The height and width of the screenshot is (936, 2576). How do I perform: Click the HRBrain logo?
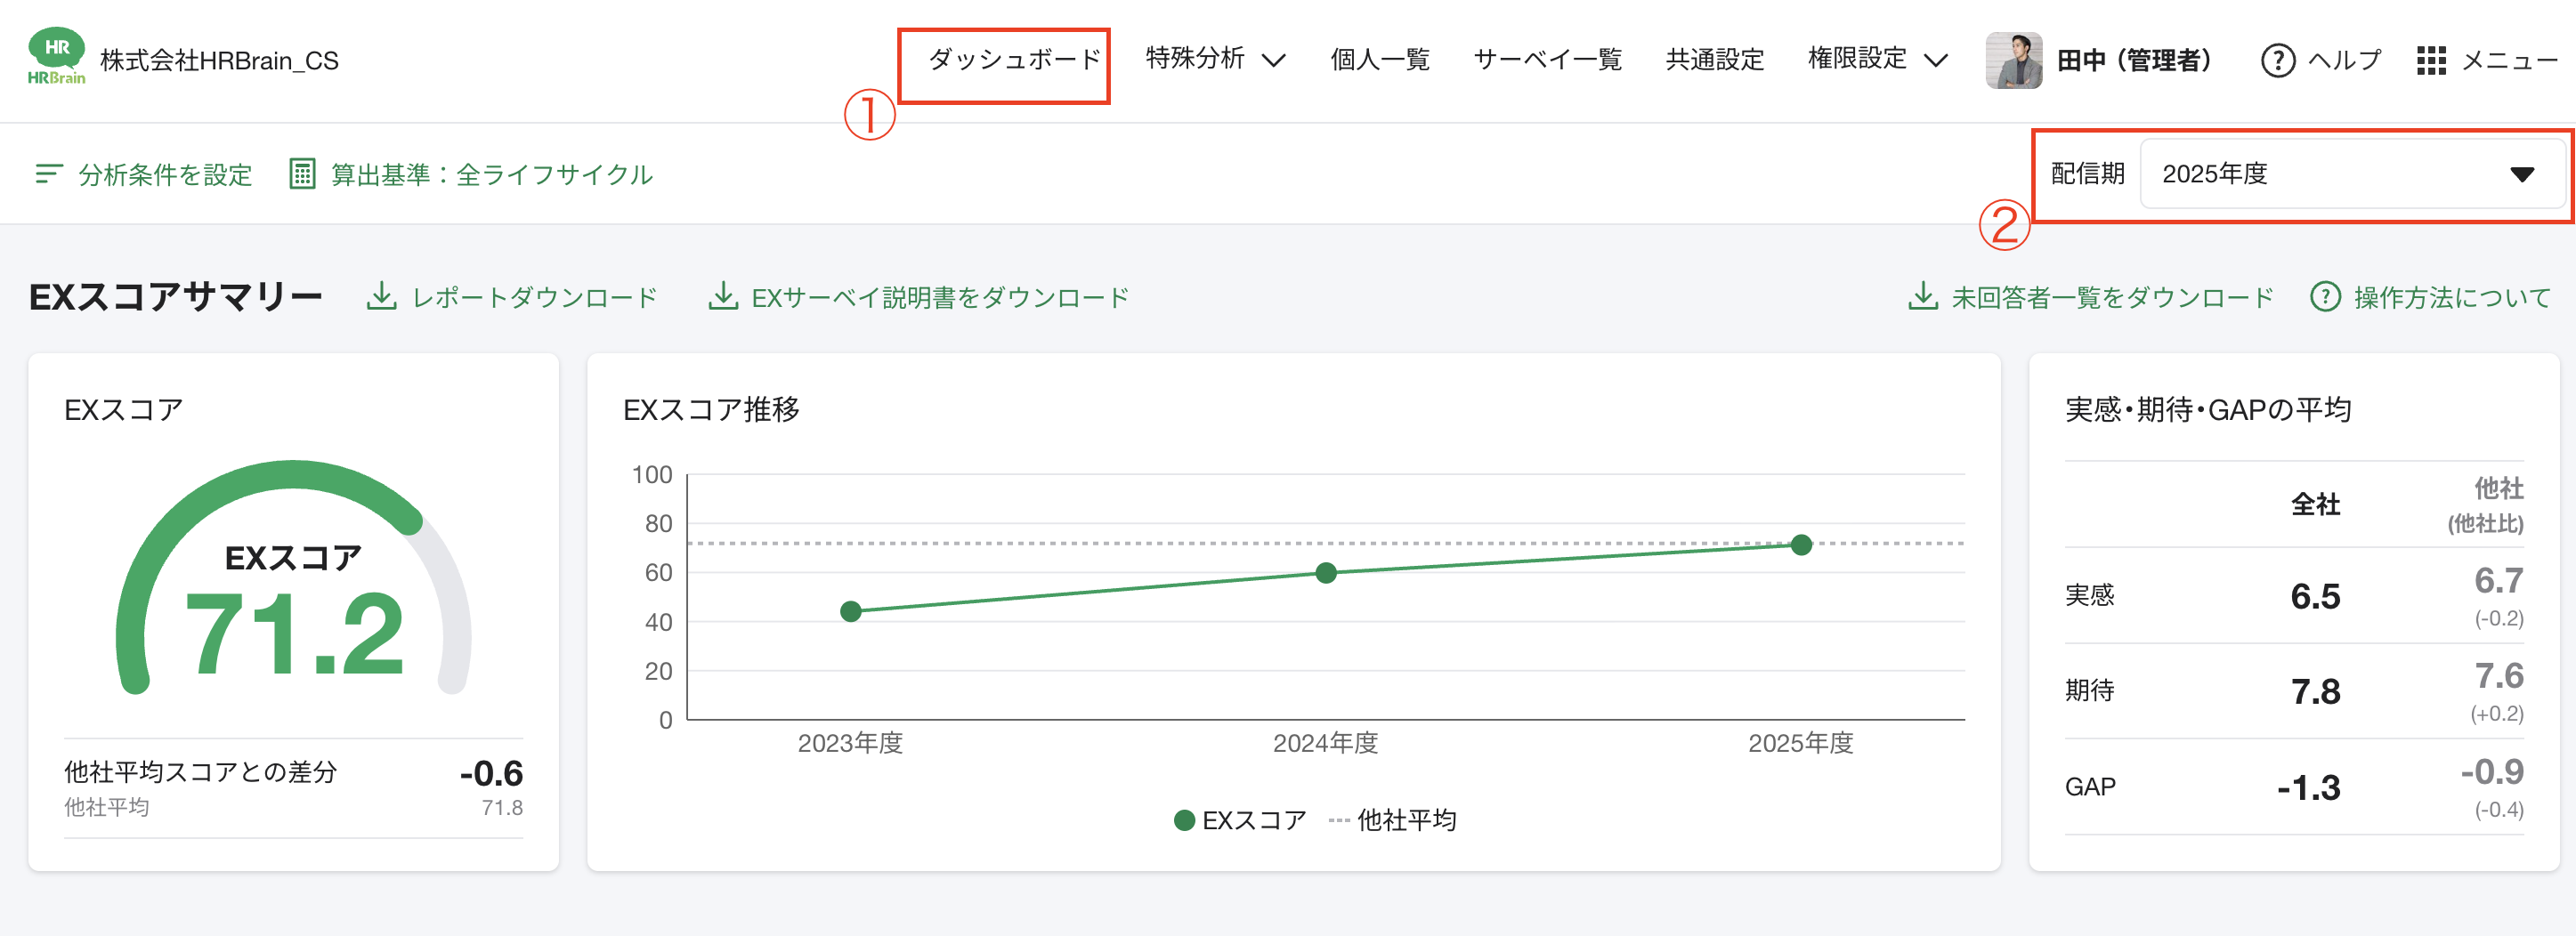coord(55,58)
